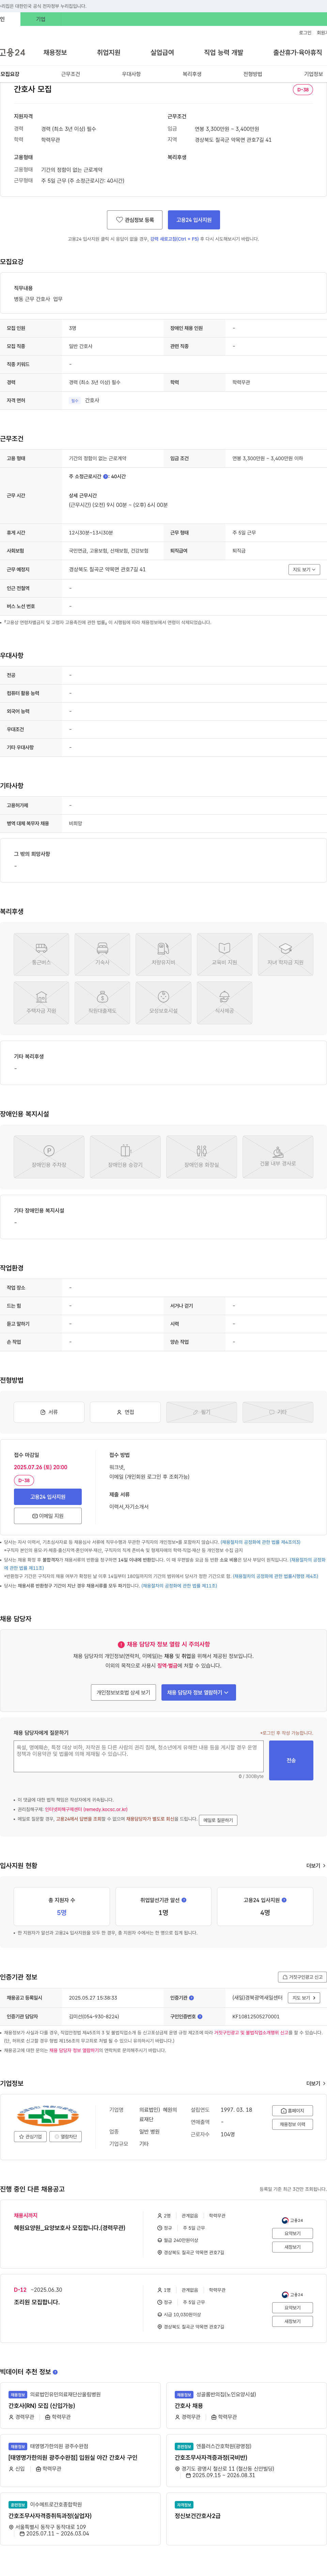This screenshot has height=2576, width=327.
Task: Open the 요양보호사 모집합니다 job posting
Action: coord(70,2228)
